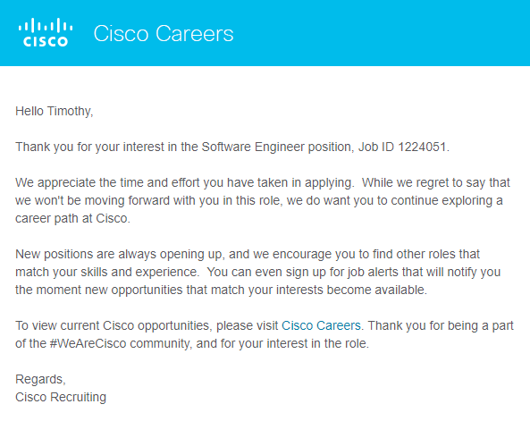Click the words 'match your skills and experience'
Image resolution: width=530 pixels, height=421 pixels.
click(106, 272)
